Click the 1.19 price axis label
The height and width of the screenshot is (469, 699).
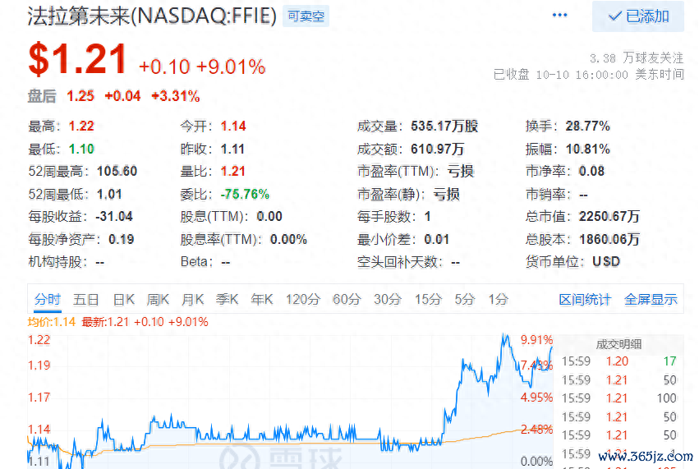39,366
